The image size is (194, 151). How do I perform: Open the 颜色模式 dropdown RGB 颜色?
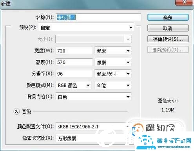[x=73, y=85]
